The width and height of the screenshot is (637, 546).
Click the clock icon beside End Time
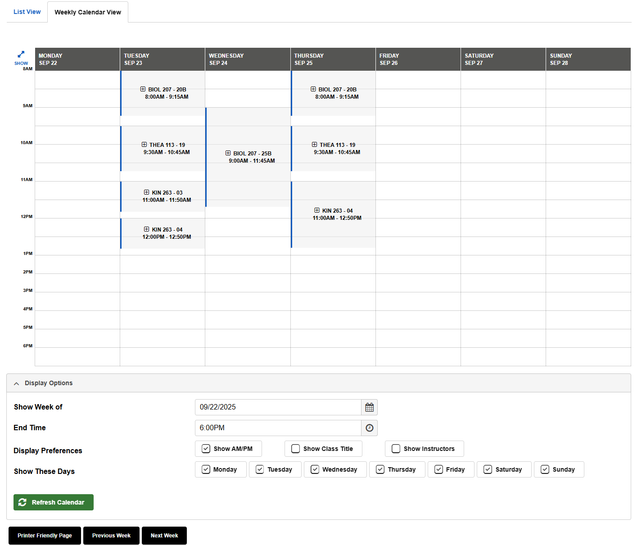click(369, 428)
